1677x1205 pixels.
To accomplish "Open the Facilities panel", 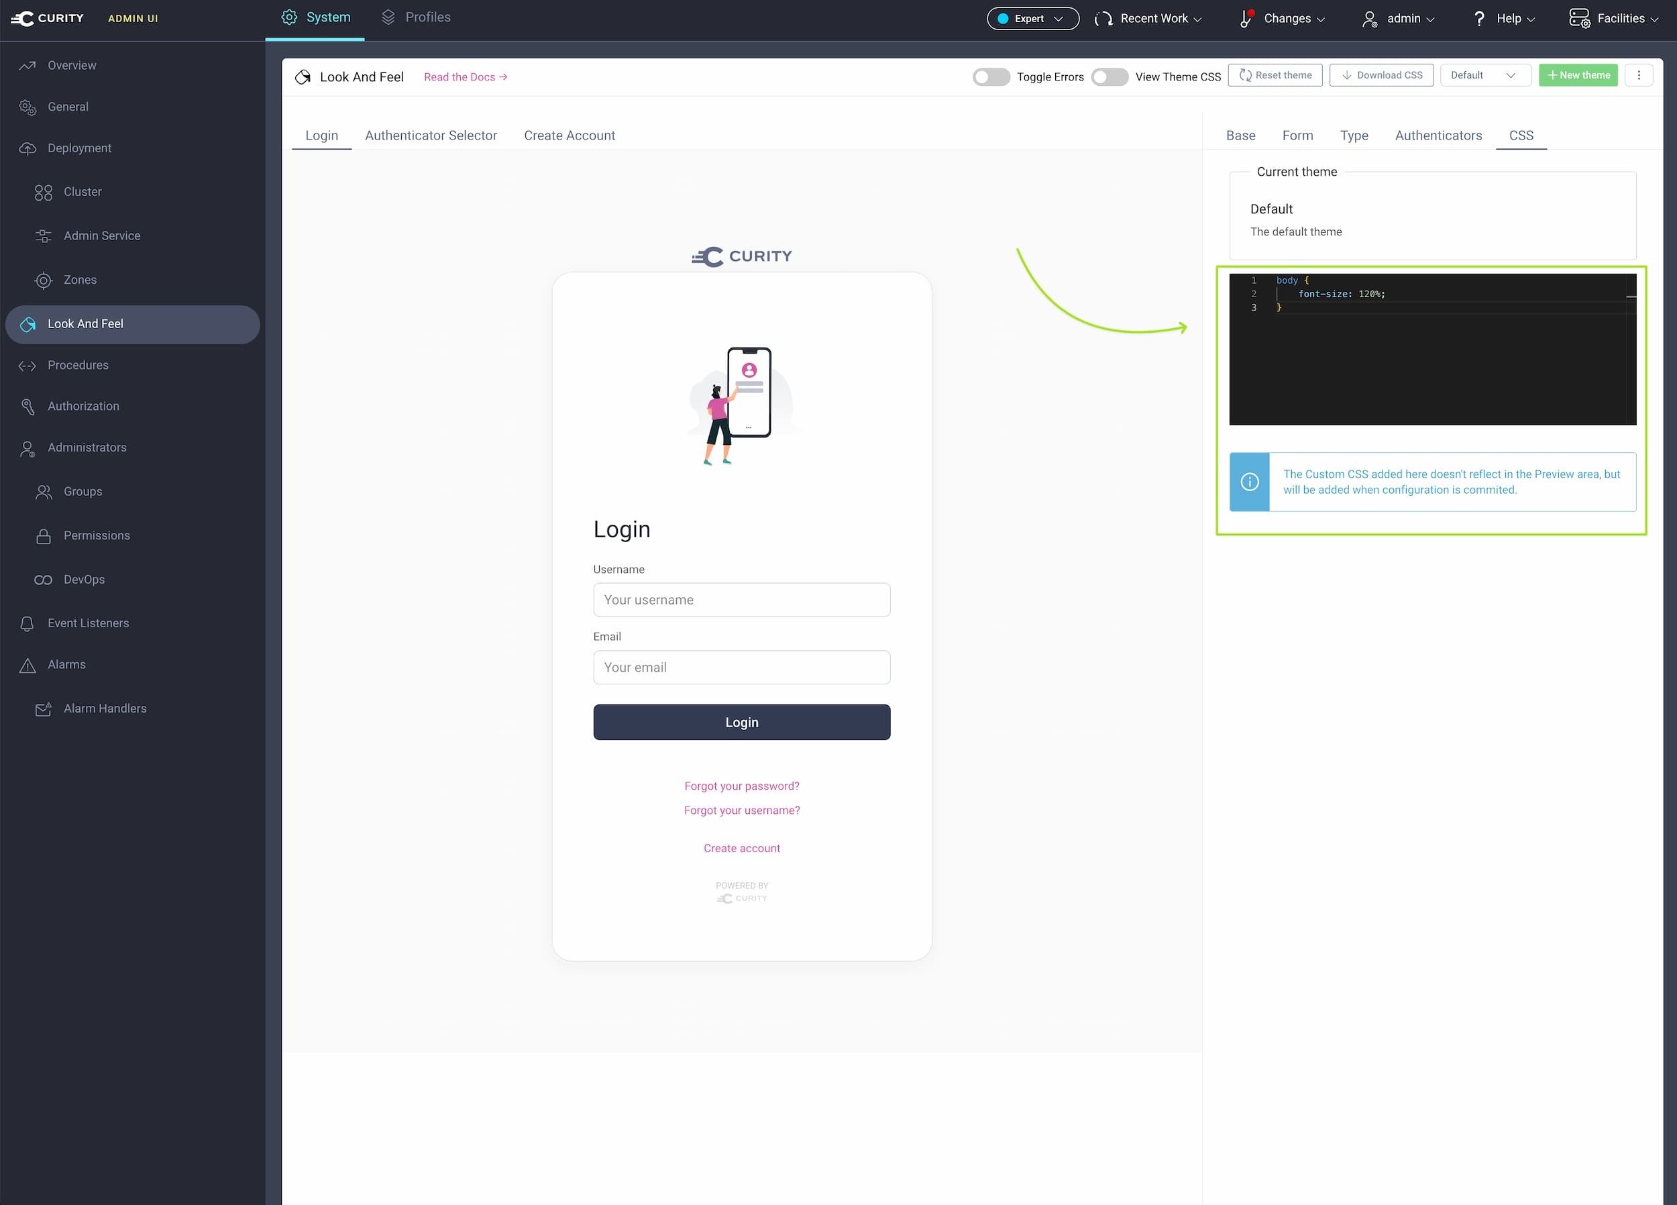I will [1621, 17].
